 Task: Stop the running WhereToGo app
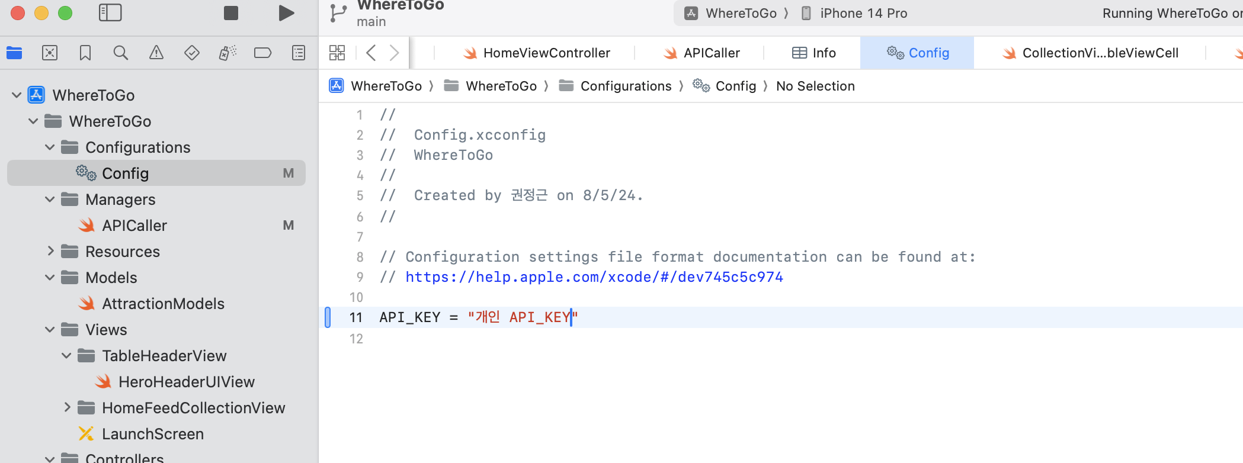[231, 13]
